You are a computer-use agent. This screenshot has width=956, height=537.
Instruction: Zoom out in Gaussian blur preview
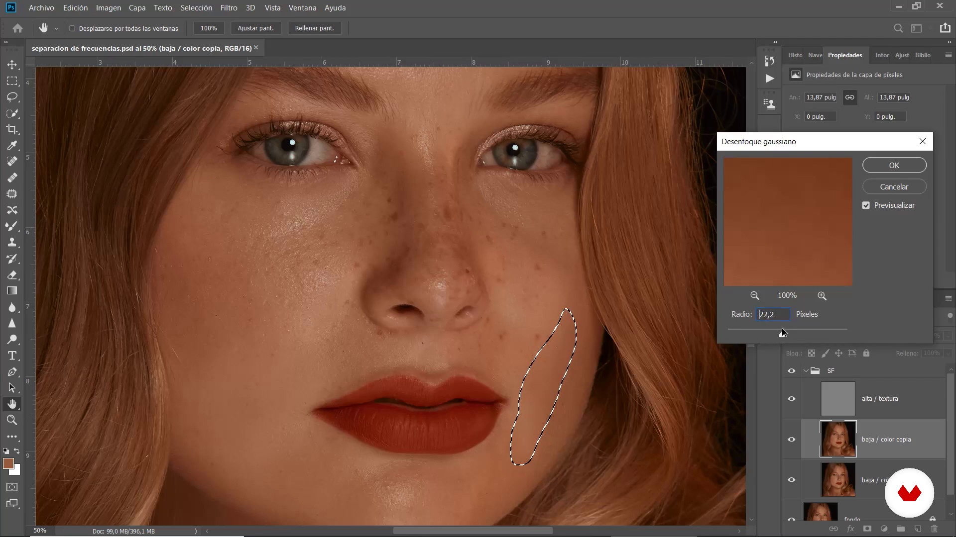(x=755, y=296)
